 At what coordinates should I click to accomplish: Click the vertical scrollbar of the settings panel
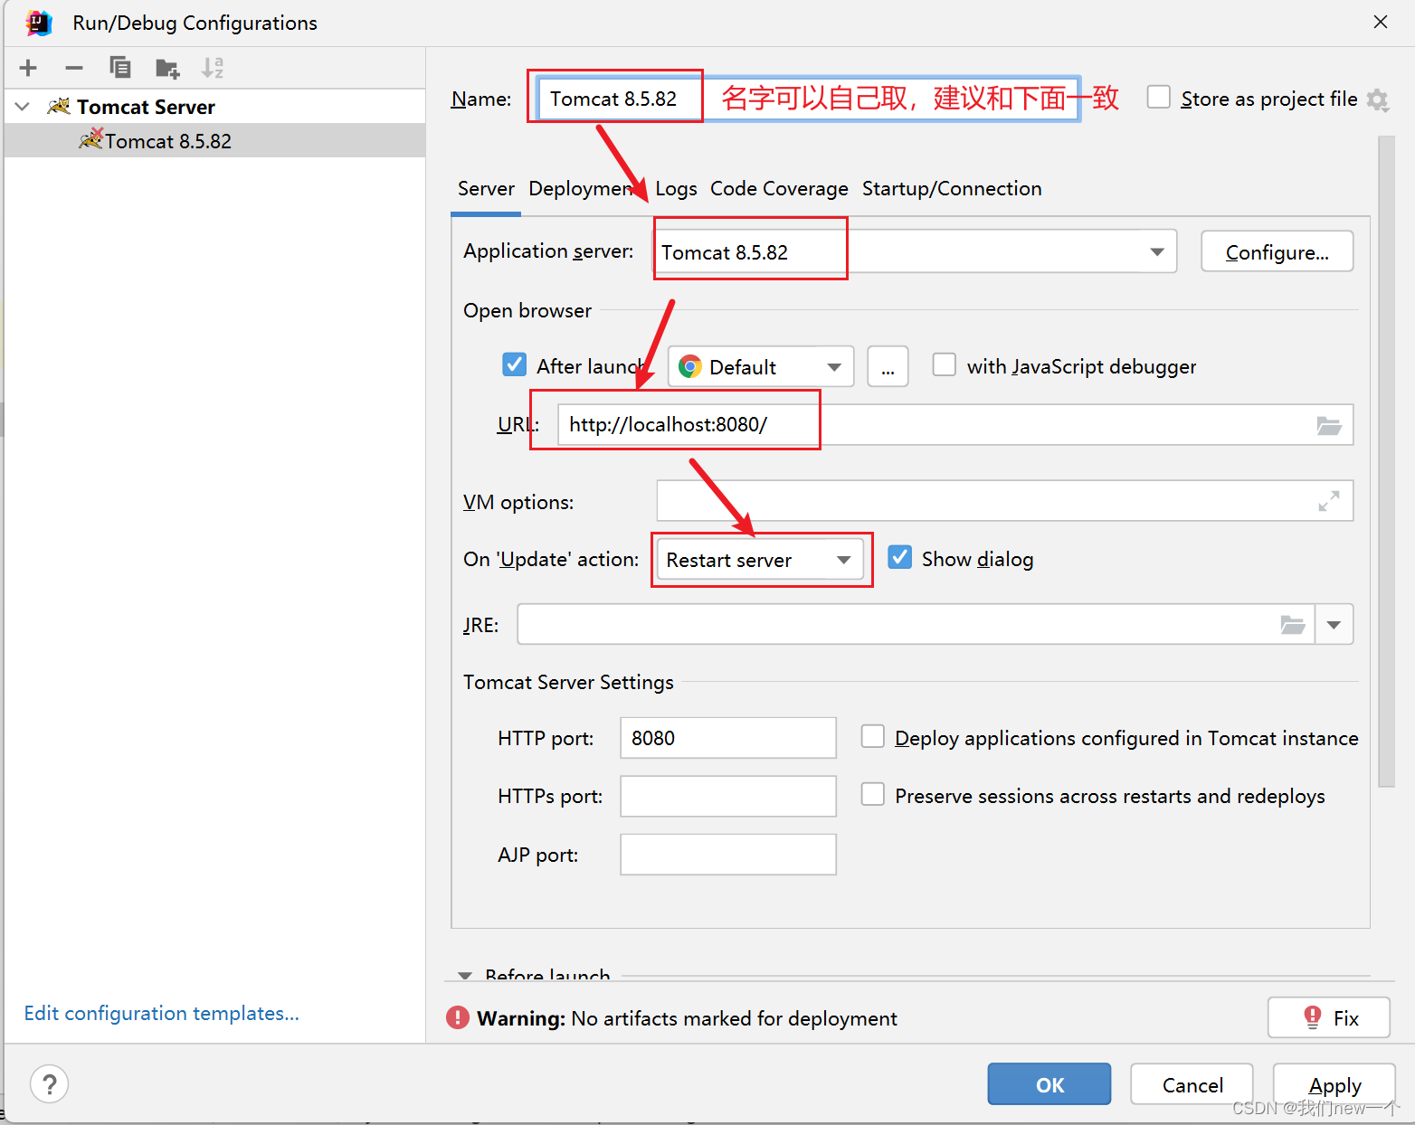click(1386, 461)
